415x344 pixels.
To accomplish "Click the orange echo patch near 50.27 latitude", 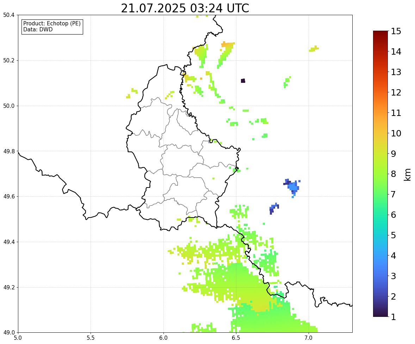I will coord(228,44).
